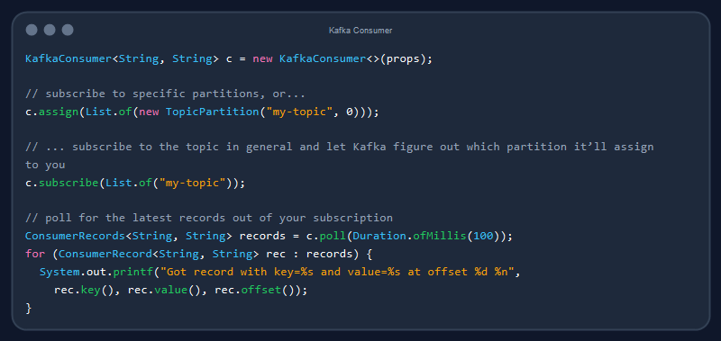Screen dimensions: 721x341
Task: Click the 'for' loop keyword
Action: click(x=35, y=254)
